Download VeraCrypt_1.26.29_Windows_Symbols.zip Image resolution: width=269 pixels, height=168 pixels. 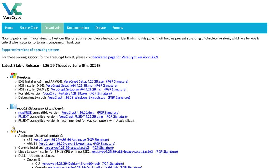(x=77, y=97)
